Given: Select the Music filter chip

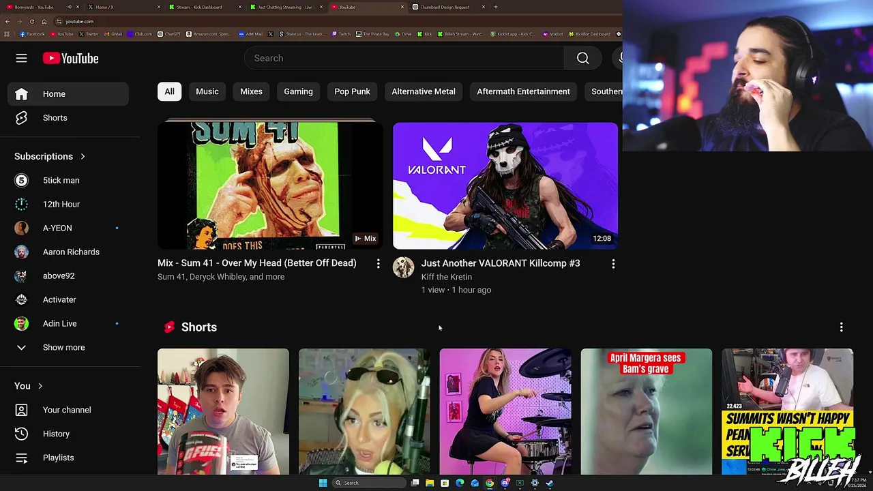Looking at the screenshot, I should coord(207,91).
